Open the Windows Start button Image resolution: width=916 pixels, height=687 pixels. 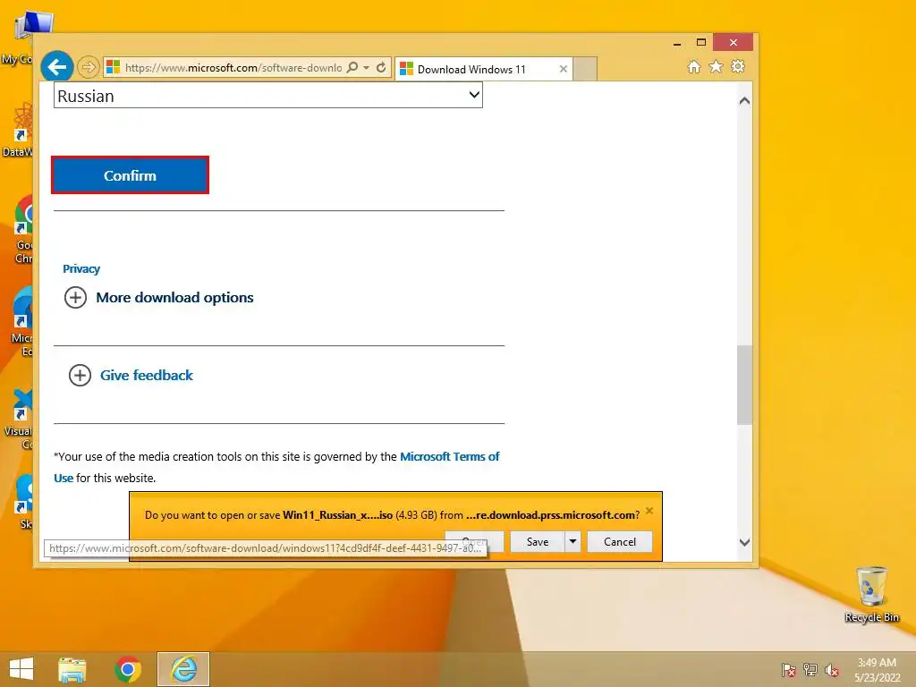pyautogui.click(x=21, y=669)
